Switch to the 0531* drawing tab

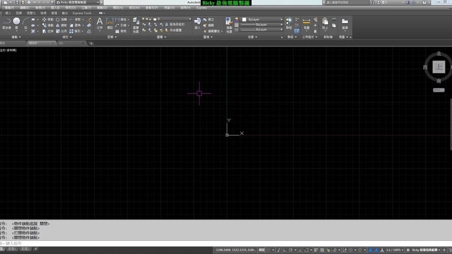(35, 43)
